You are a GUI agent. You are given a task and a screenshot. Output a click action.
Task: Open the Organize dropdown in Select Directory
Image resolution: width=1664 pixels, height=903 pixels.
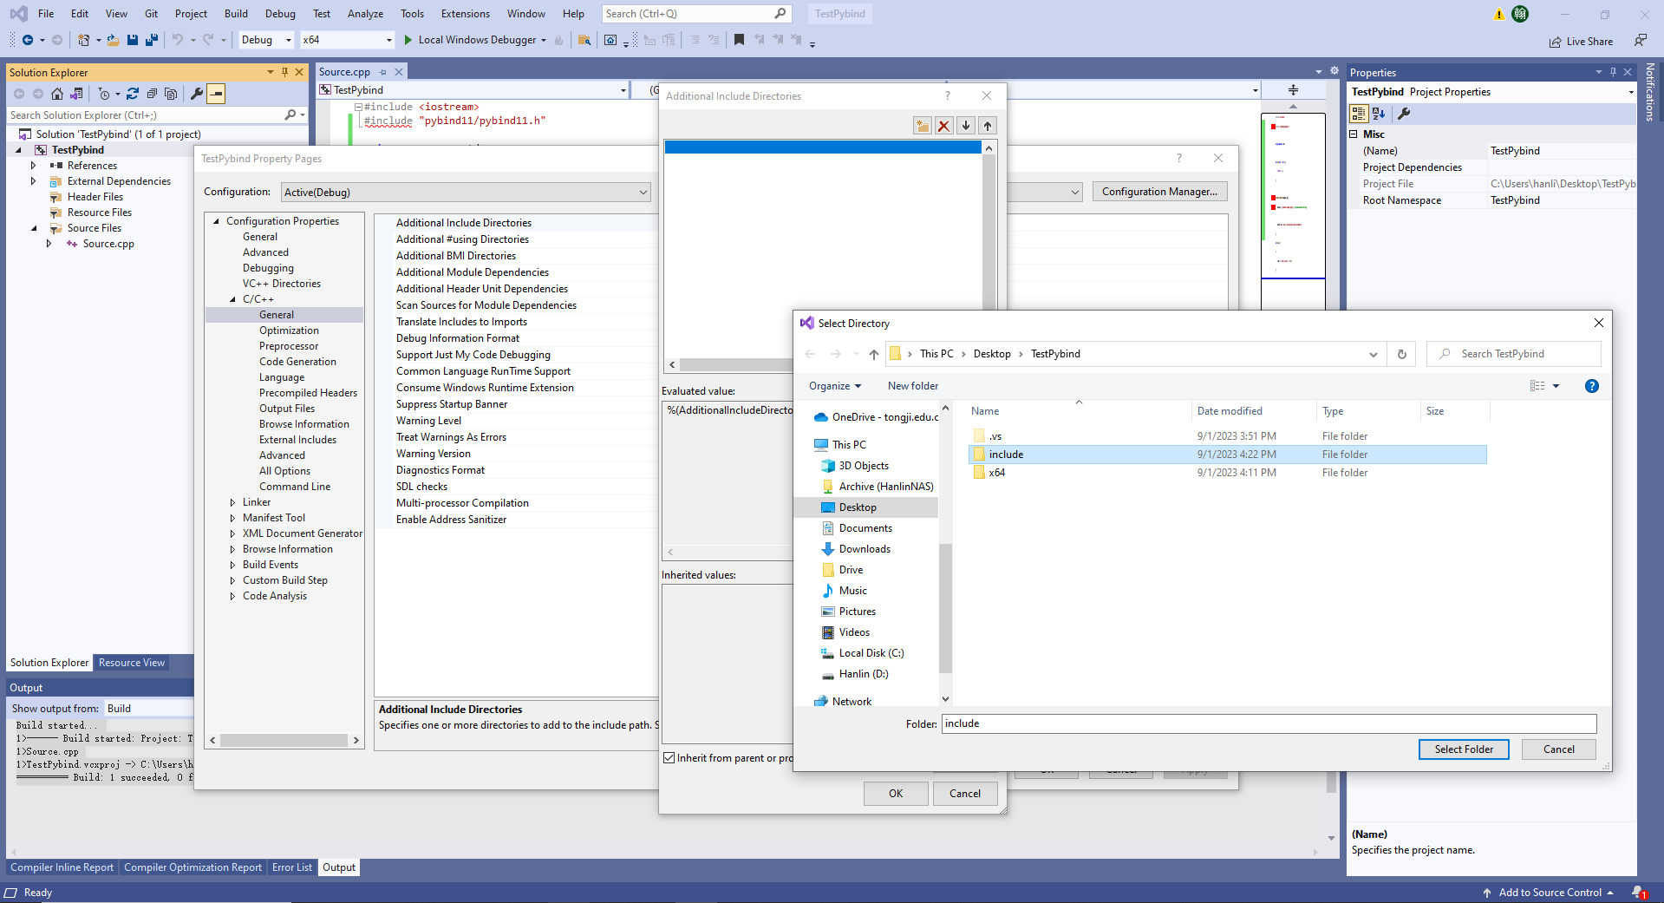[x=835, y=386]
